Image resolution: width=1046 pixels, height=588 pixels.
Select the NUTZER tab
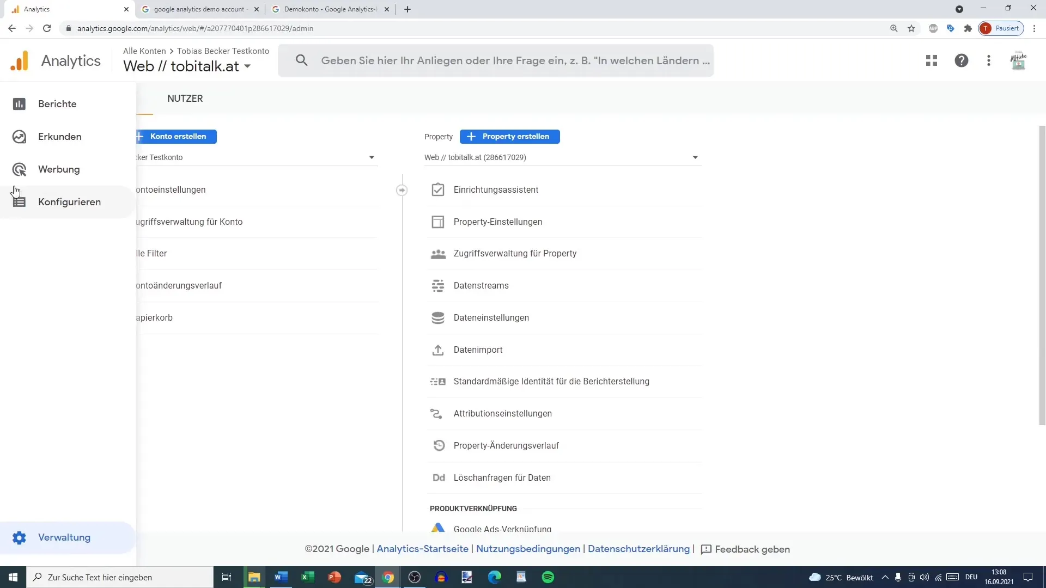click(x=185, y=99)
